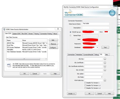Browse for SSL CA Path
Screen dimensions: 120x99
[105, 70]
